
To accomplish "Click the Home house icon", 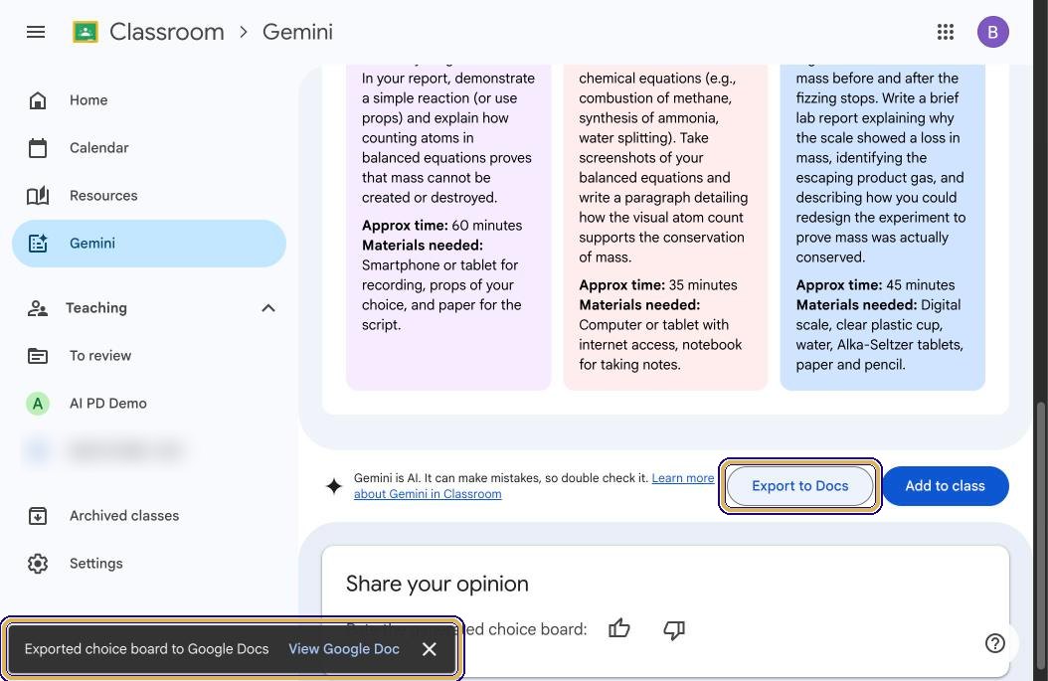I will (38, 100).
